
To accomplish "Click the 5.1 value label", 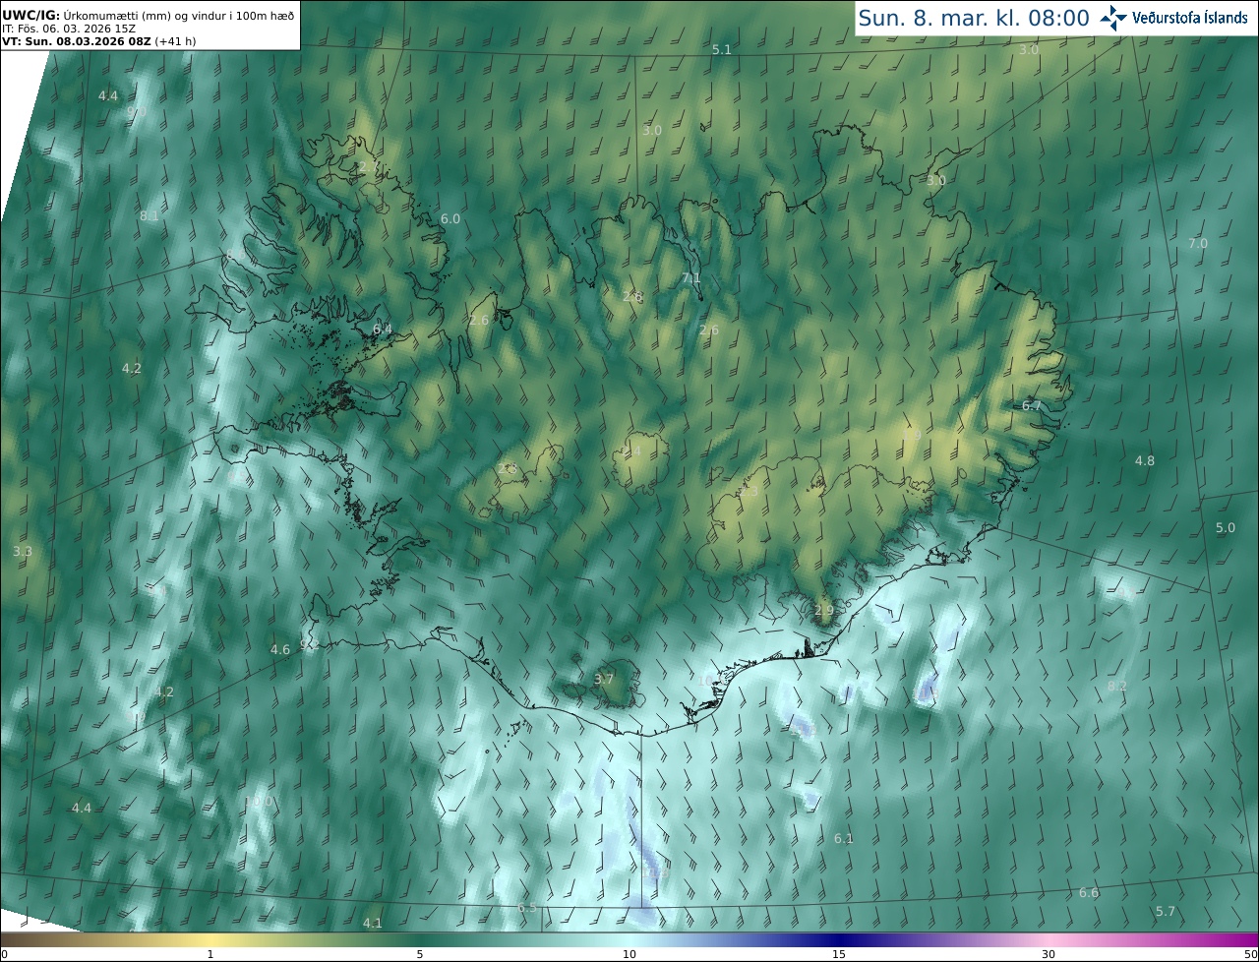I will coord(722,49).
